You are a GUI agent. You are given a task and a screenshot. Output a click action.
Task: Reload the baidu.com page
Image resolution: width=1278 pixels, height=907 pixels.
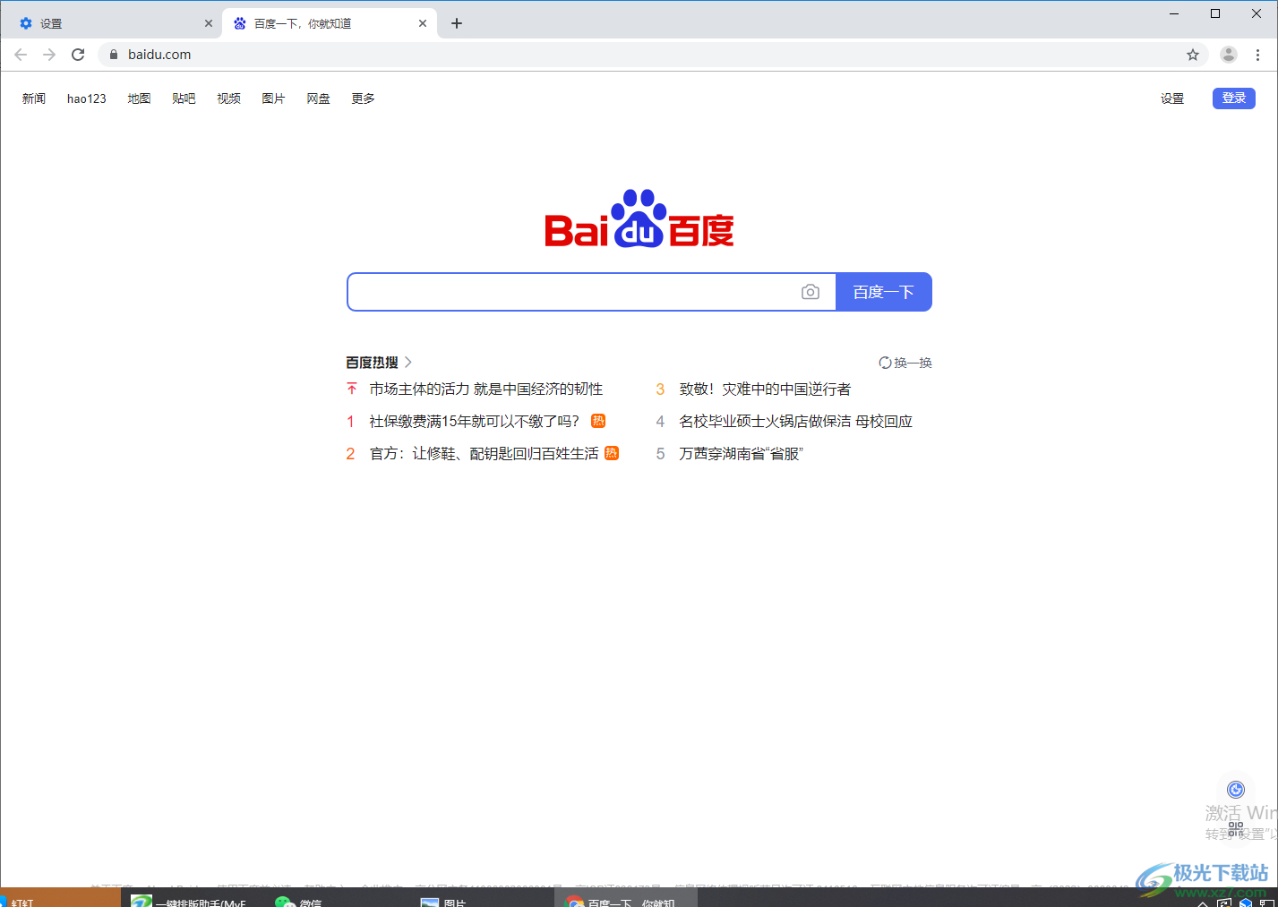click(x=78, y=55)
